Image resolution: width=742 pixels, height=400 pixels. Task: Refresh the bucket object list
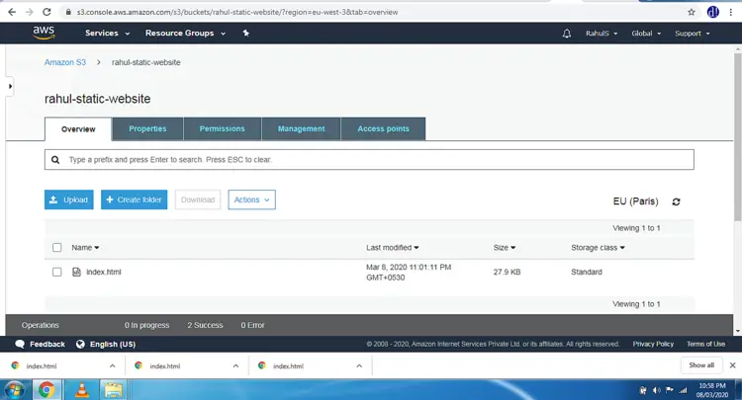pyautogui.click(x=677, y=201)
